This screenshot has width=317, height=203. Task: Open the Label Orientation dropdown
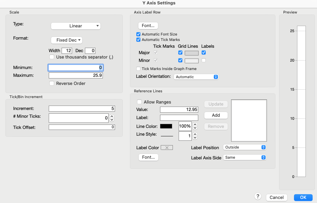pyautogui.click(x=196, y=77)
